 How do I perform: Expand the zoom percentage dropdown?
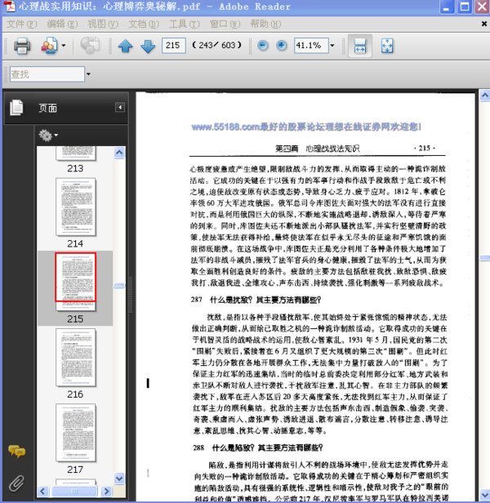(332, 46)
